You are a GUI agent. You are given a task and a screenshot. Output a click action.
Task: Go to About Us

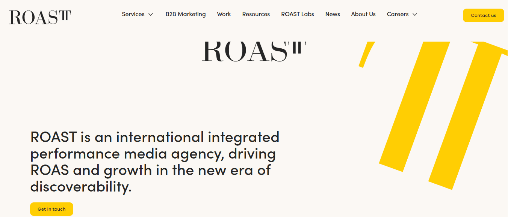[363, 14]
